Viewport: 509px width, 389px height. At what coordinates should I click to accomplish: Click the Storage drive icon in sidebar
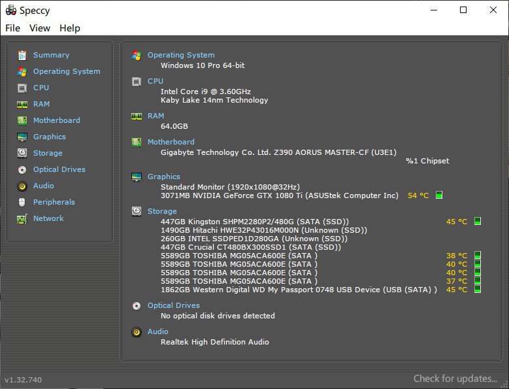tap(22, 153)
